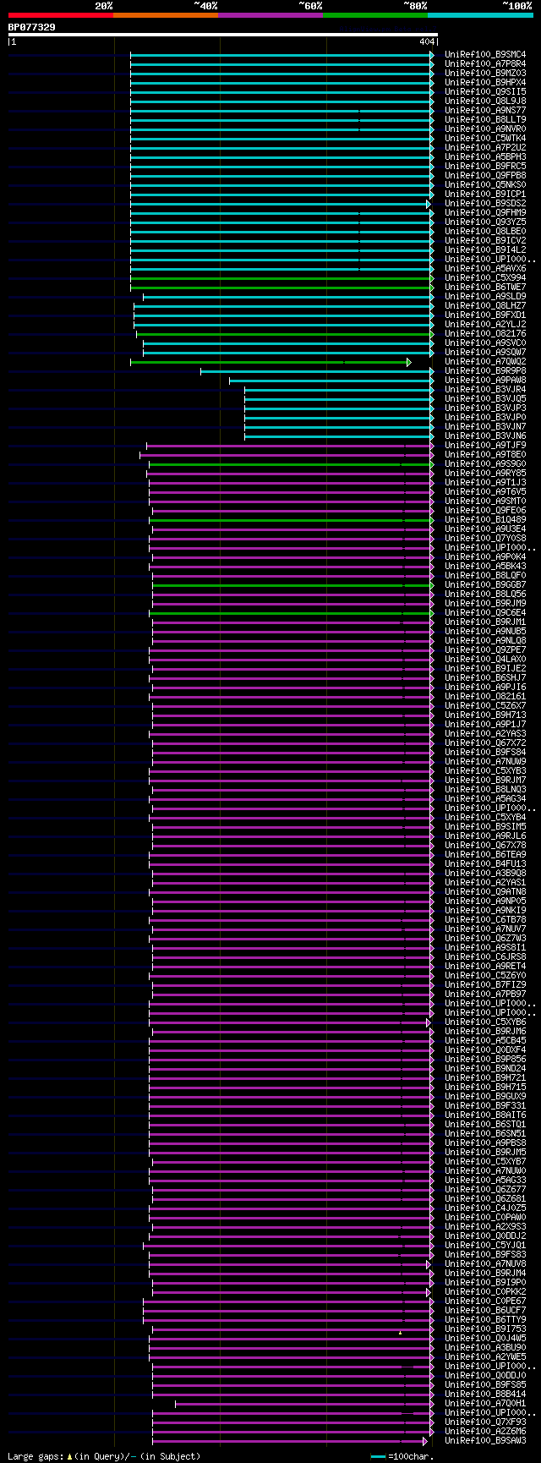Click the green bar for UniRef100_Q9C6E4
The width and height of the screenshot is (541, 1463).
[292, 613]
